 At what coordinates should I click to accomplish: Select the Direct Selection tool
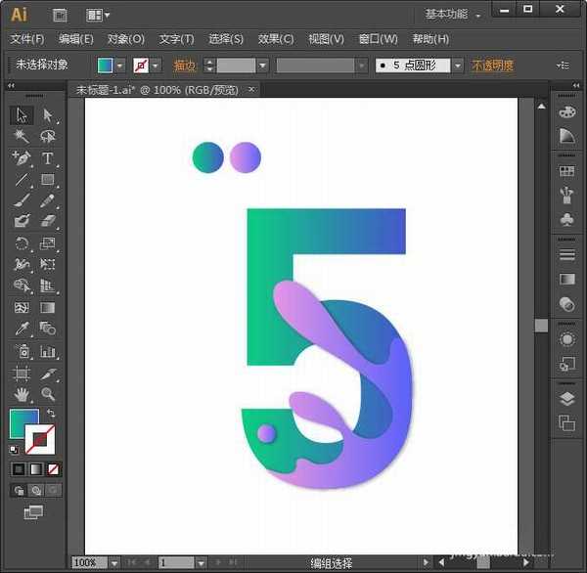click(47, 115)
